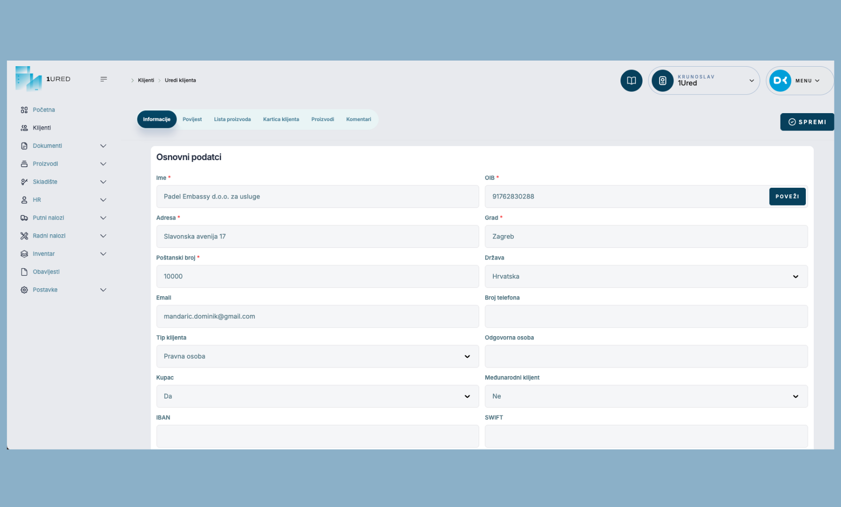The height and width of the screenshot is (507, 841).
Task: Click the DK user avatar icon
Action: [780, 81]
